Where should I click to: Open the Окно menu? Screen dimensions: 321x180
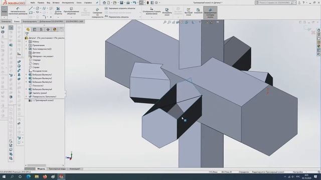pos(79,3)
